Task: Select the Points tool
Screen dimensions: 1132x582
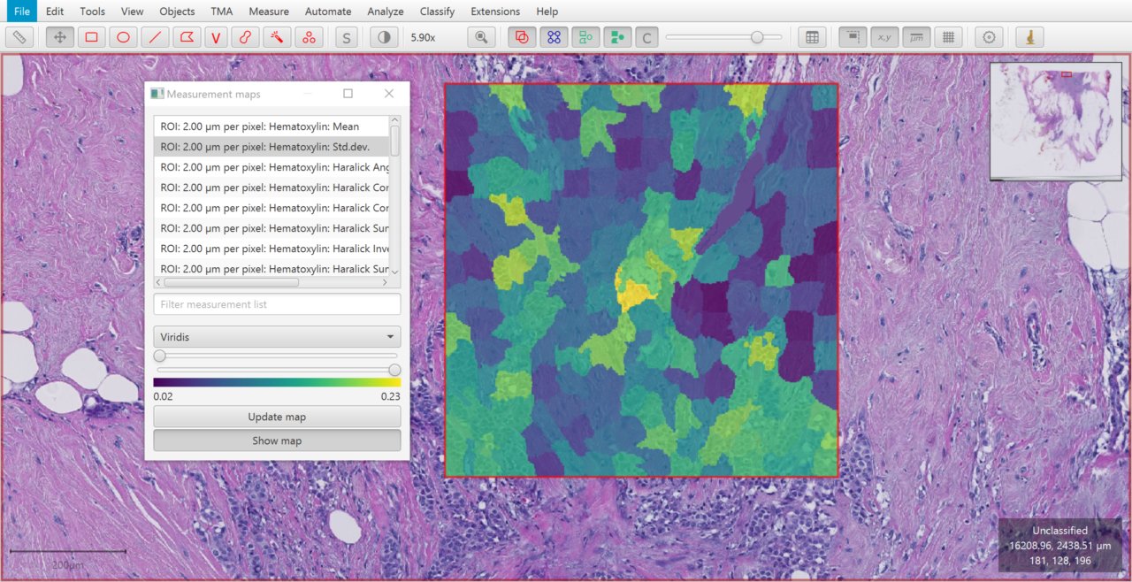Action: point(309,37)
